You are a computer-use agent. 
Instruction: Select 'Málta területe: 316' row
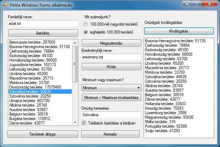click(179, 122)
